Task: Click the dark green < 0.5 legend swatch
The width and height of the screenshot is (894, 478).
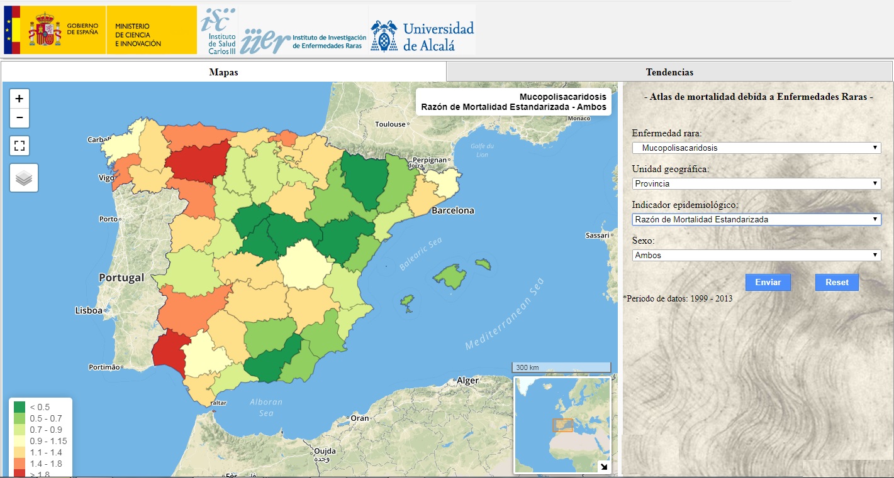Action: 20,407
